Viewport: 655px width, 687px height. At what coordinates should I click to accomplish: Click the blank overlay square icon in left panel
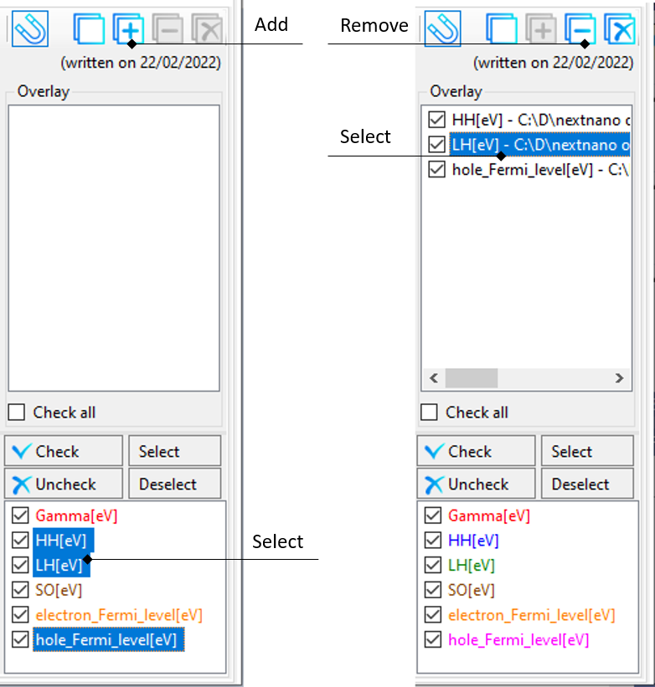[89, 29]
